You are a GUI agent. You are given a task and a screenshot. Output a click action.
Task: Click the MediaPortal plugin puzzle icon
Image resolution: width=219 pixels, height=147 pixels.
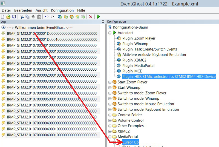(x=119, y=65)
